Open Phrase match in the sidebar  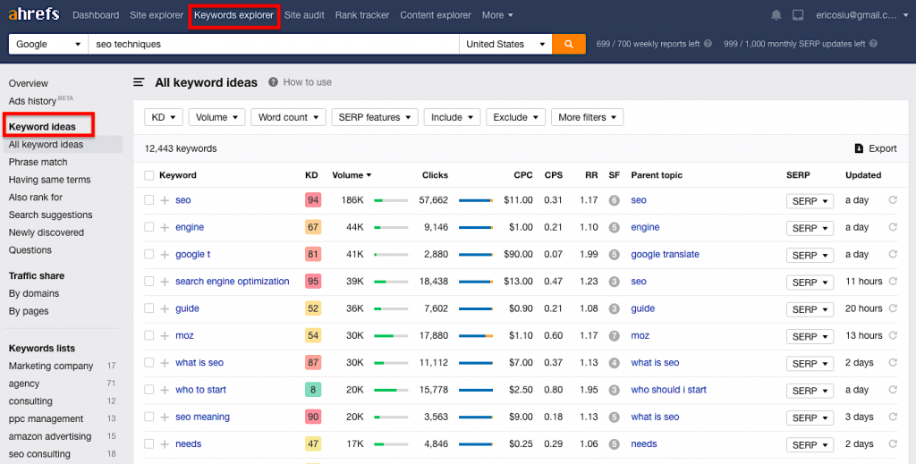[38, 162]
